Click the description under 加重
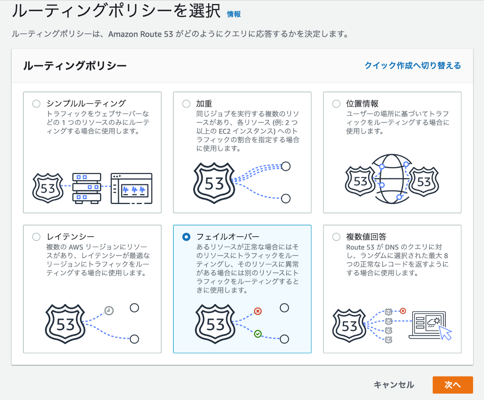 pyautogui.click(x=248, y=131)
